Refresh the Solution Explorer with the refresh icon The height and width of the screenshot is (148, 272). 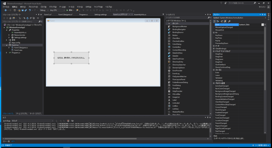tap(27, 18)
